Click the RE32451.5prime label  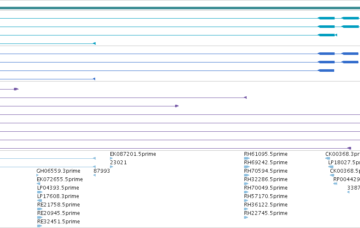(58, 222)
